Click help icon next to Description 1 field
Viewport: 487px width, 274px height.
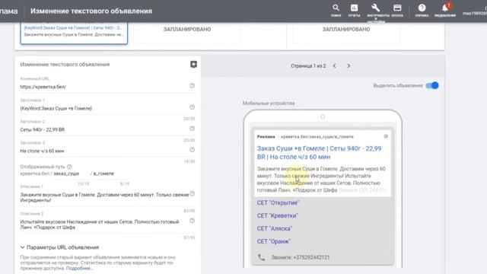(x=193, y=194)
